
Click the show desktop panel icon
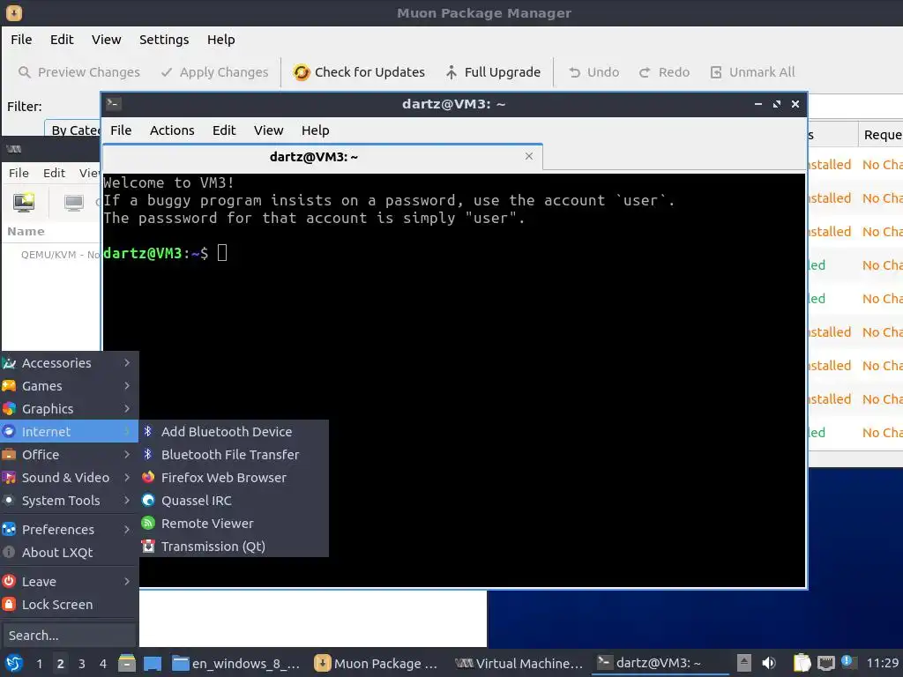click(x=152, y=663)
